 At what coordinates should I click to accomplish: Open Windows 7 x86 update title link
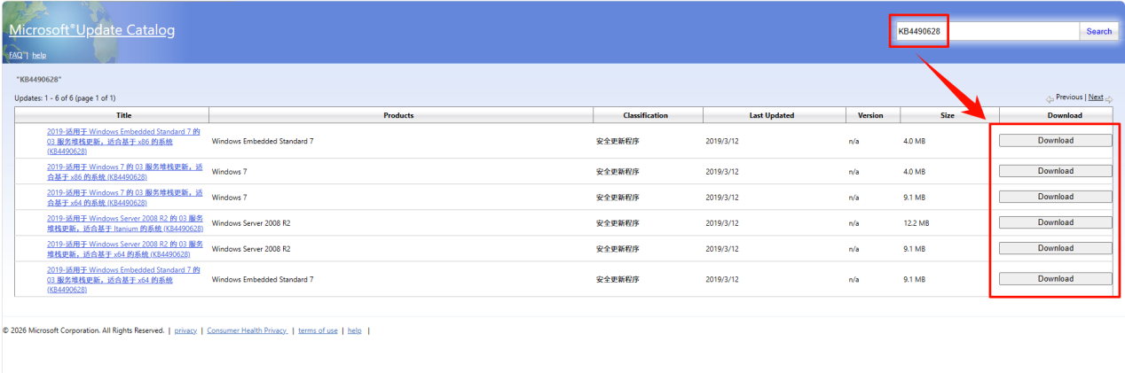click(x=124, y=172)
